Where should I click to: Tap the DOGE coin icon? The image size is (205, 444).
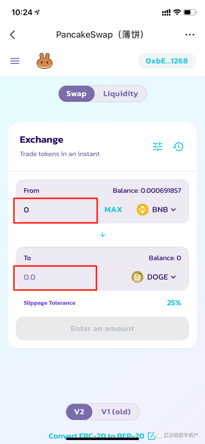[x=137, y=277]
